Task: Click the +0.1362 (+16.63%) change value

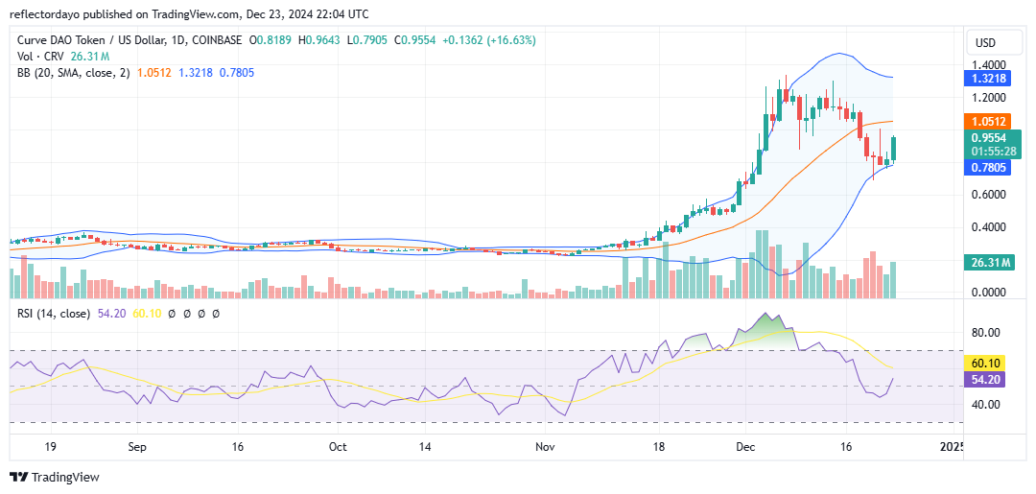Action: tap(489, 40)
